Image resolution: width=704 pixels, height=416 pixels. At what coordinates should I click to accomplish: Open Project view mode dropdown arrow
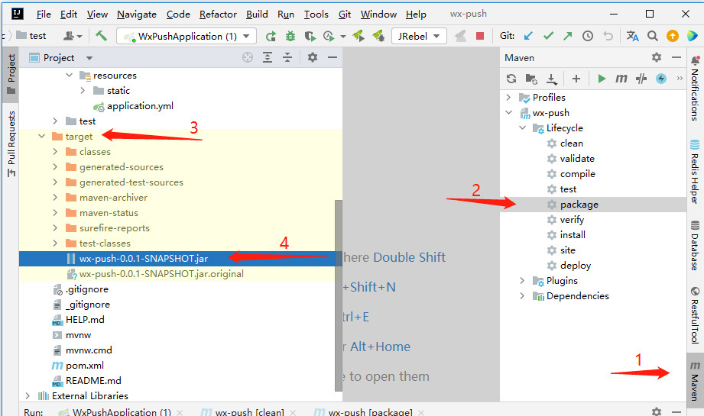(x=89, y=58)
